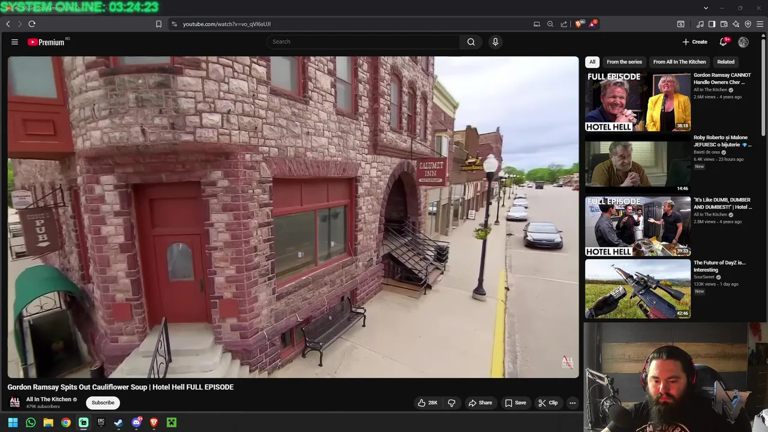Go forward with the browser arrow
Viewport: 768px width, 432px height.
click(19, 24)
